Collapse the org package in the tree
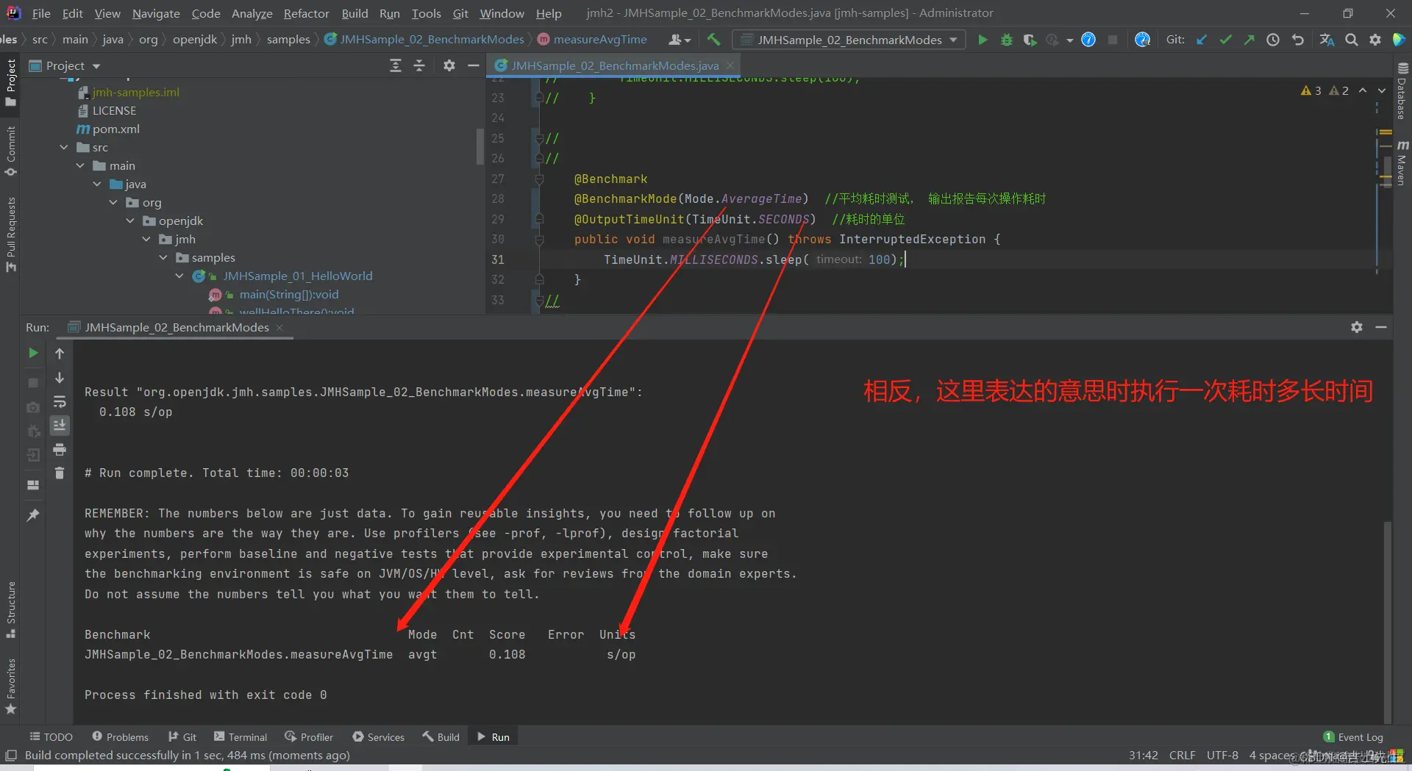The image size is (1412, 771). coord(113,202)
